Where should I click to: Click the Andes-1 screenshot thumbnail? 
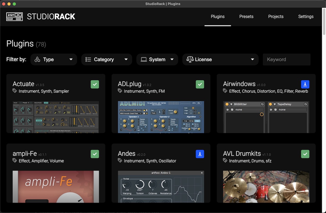(161, 187)
